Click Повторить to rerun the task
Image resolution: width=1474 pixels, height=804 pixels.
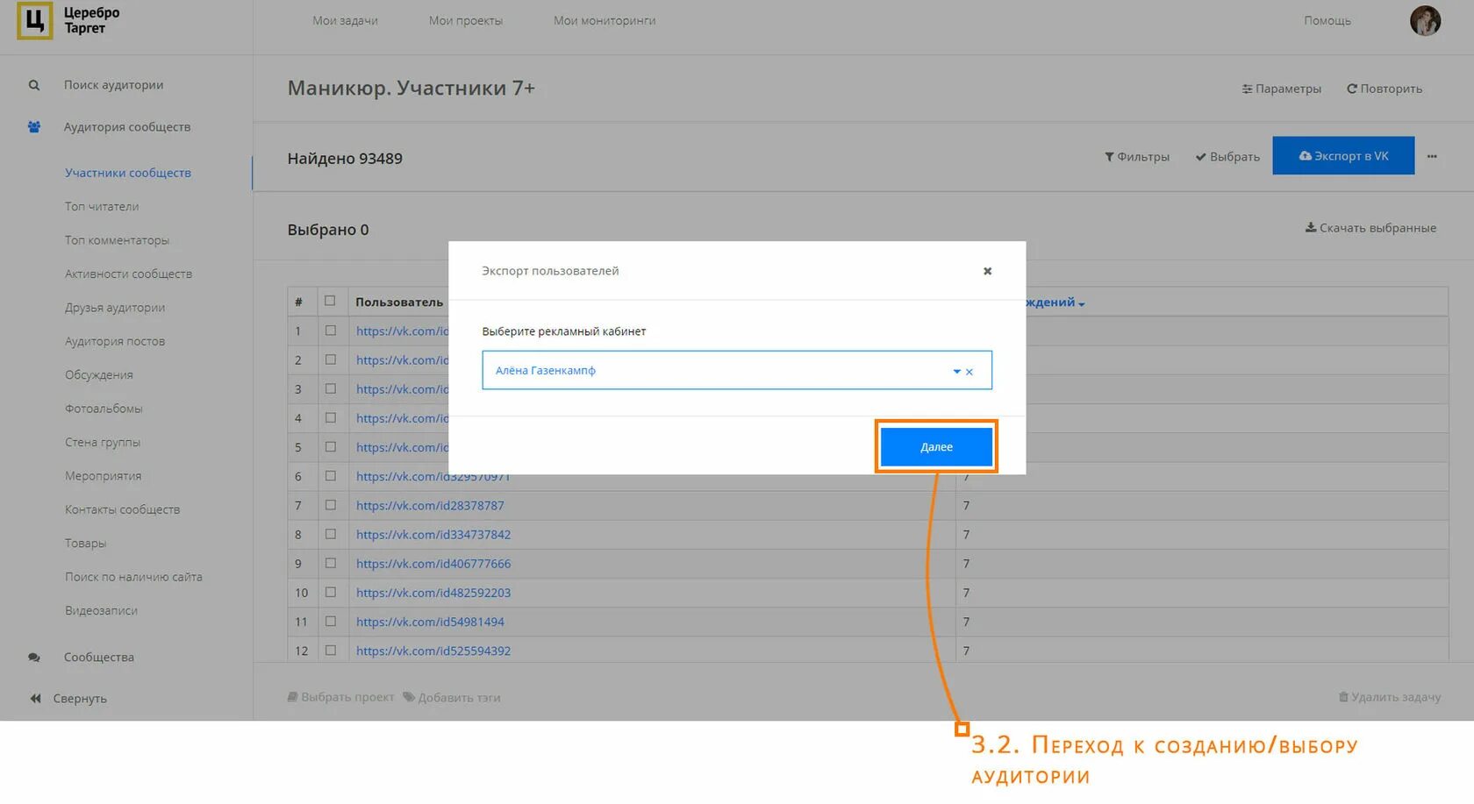[1385, 89]
